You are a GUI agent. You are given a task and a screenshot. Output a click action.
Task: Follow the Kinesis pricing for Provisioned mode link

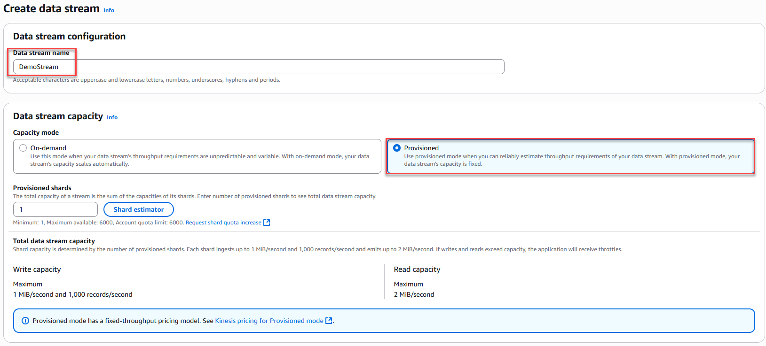tap(269, 321)
